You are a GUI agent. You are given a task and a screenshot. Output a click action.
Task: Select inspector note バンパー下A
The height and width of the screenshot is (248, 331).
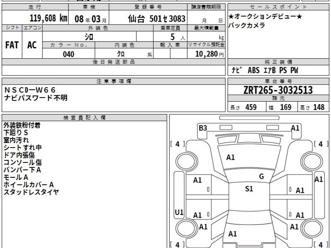22,170
